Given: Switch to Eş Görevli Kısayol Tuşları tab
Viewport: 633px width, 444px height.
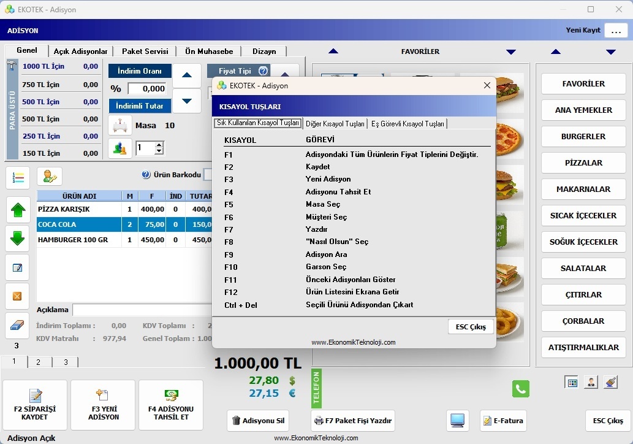Looking at the screenshot, I should pyautogui.click(x=407, y=124).
